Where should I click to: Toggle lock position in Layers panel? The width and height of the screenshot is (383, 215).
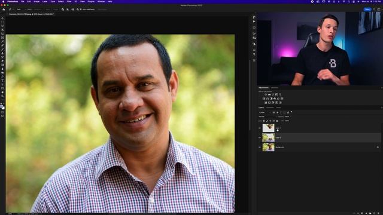click(270, 121)
